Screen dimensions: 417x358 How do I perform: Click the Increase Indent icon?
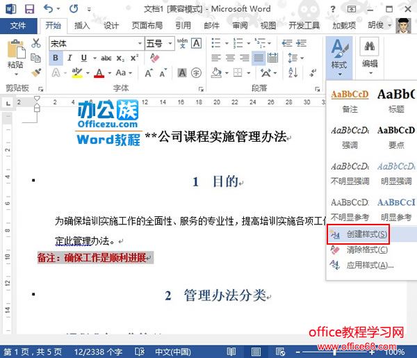click(302, 43)
